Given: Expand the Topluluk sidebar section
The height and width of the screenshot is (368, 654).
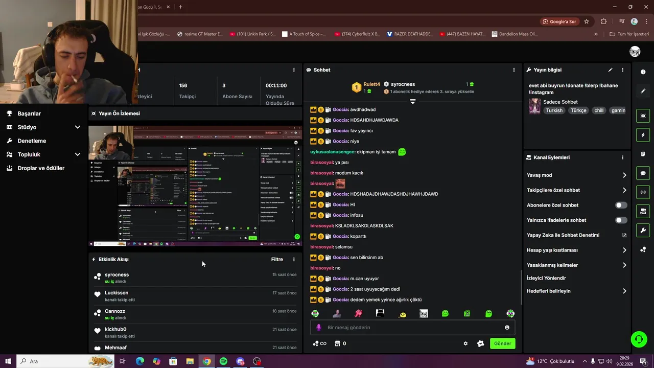Looking at the screenshot, I should click(x=78, y=154).
